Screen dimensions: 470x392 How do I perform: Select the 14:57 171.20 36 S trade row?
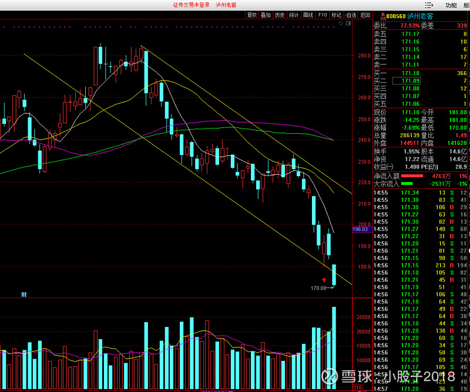420,388
